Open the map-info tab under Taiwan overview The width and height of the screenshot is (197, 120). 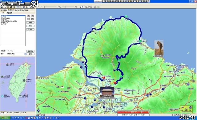click(x=17, y=113)
